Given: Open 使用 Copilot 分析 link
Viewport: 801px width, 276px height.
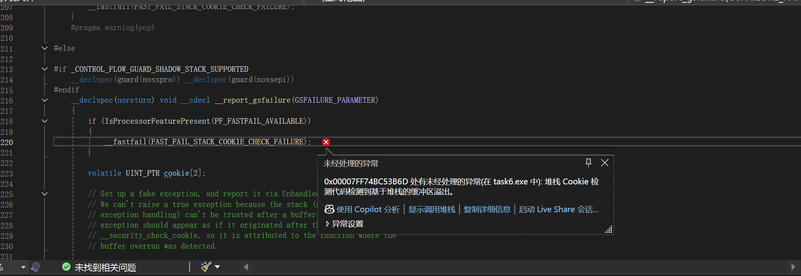Looking at the screenshot, I should 368,209.
